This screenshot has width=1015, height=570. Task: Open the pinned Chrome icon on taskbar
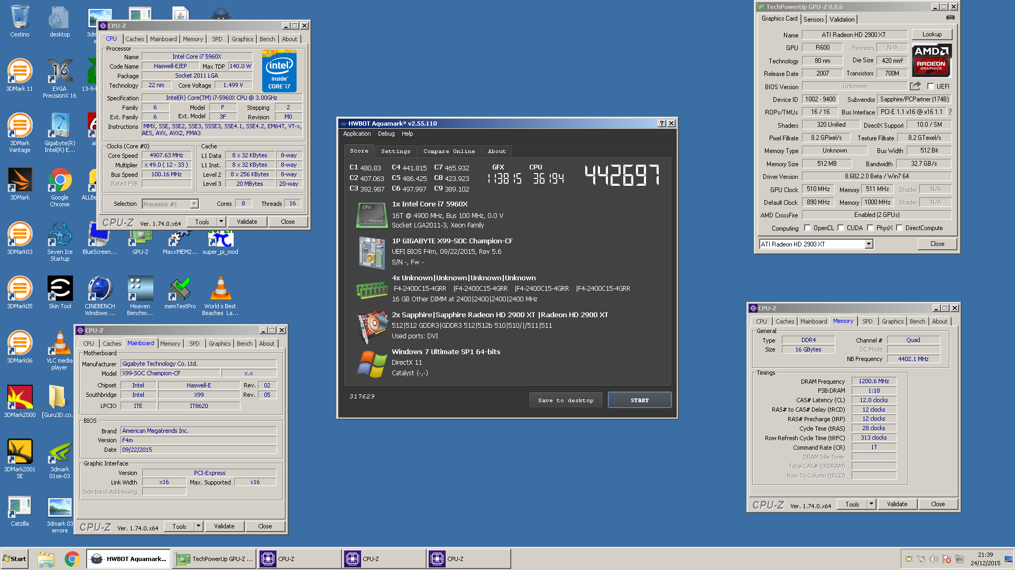[72, 559]
